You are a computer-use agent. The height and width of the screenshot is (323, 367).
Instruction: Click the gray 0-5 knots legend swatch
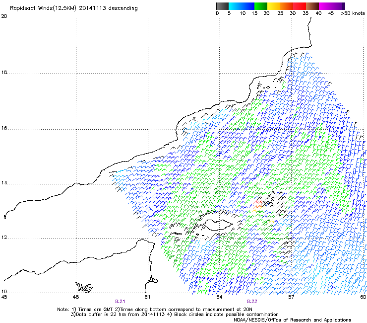(x=222, y=6)
